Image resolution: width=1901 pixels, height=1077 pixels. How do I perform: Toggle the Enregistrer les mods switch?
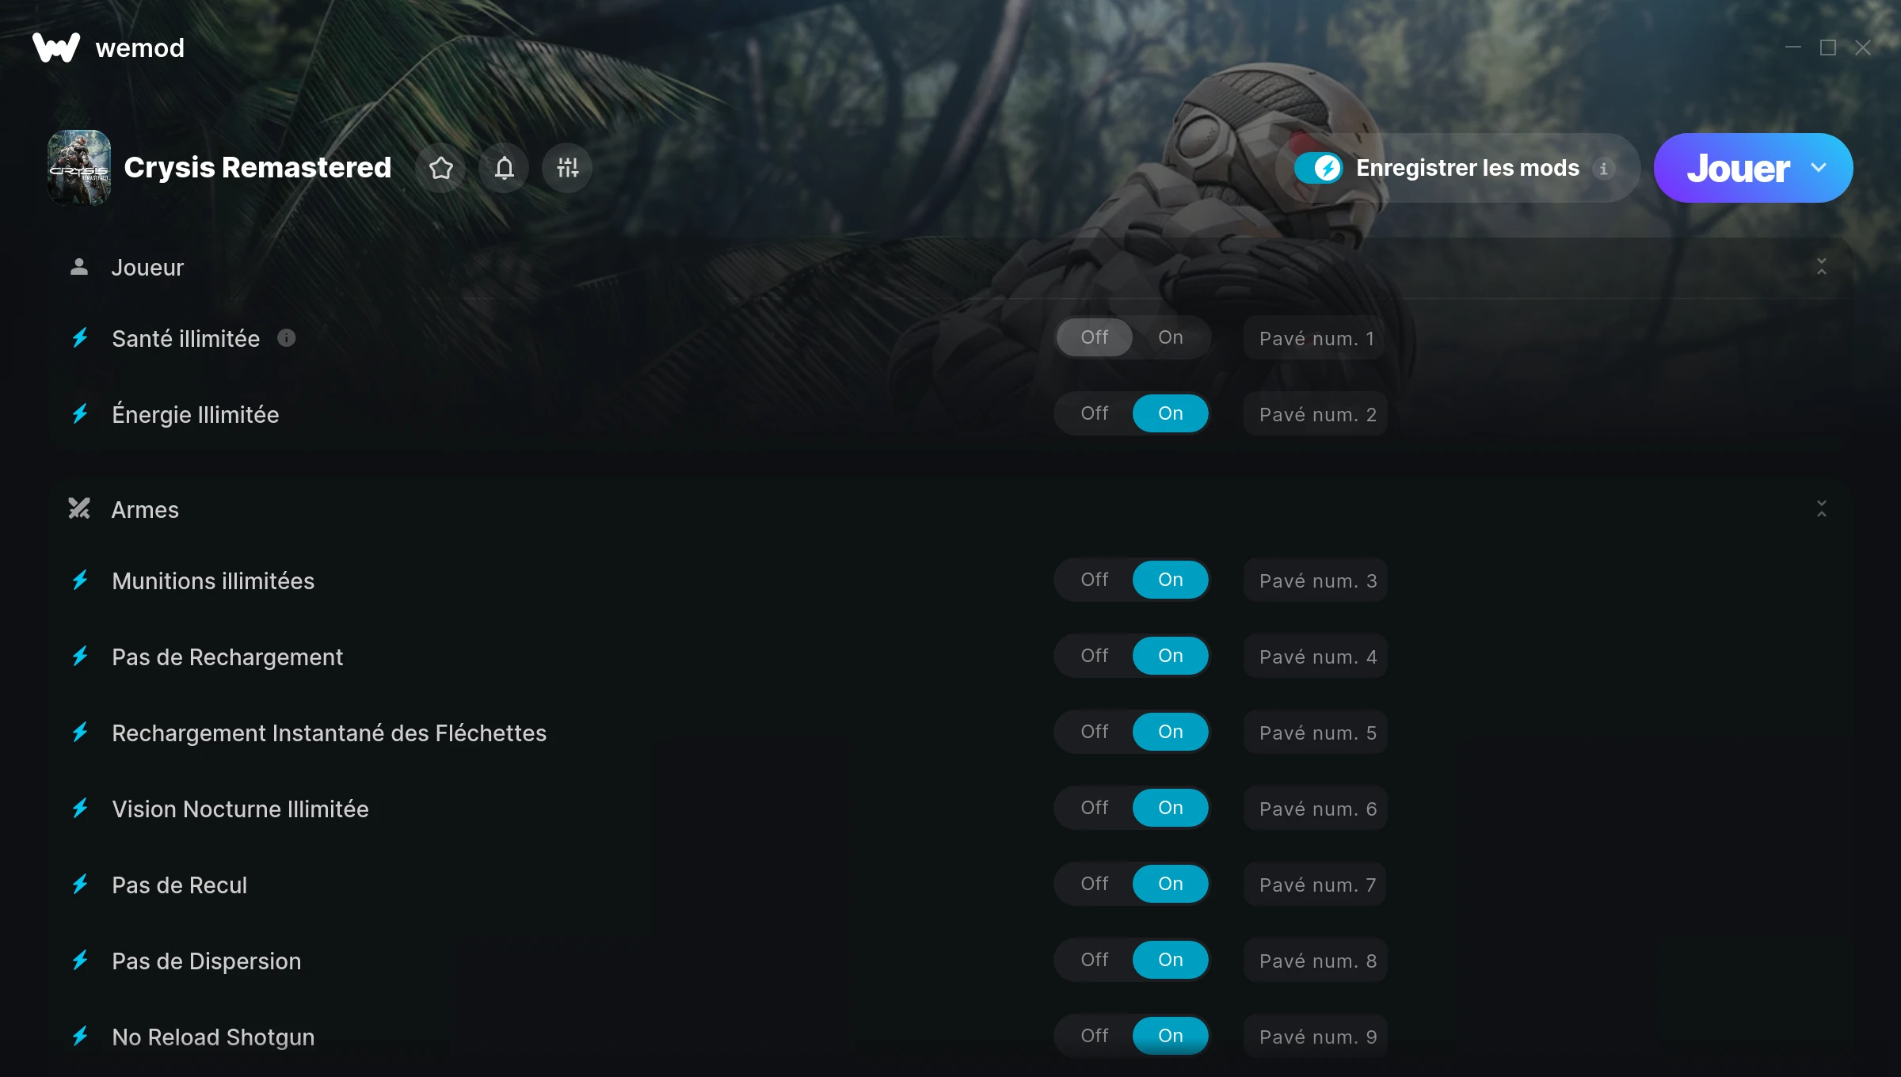pos(1319,168)
